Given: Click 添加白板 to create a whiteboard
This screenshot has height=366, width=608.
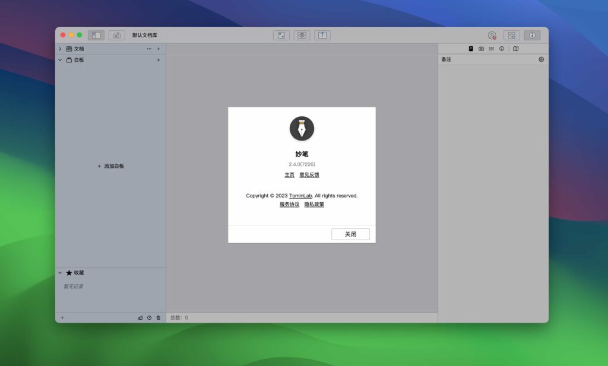Looking at the screenshot, I should (111, 166).
